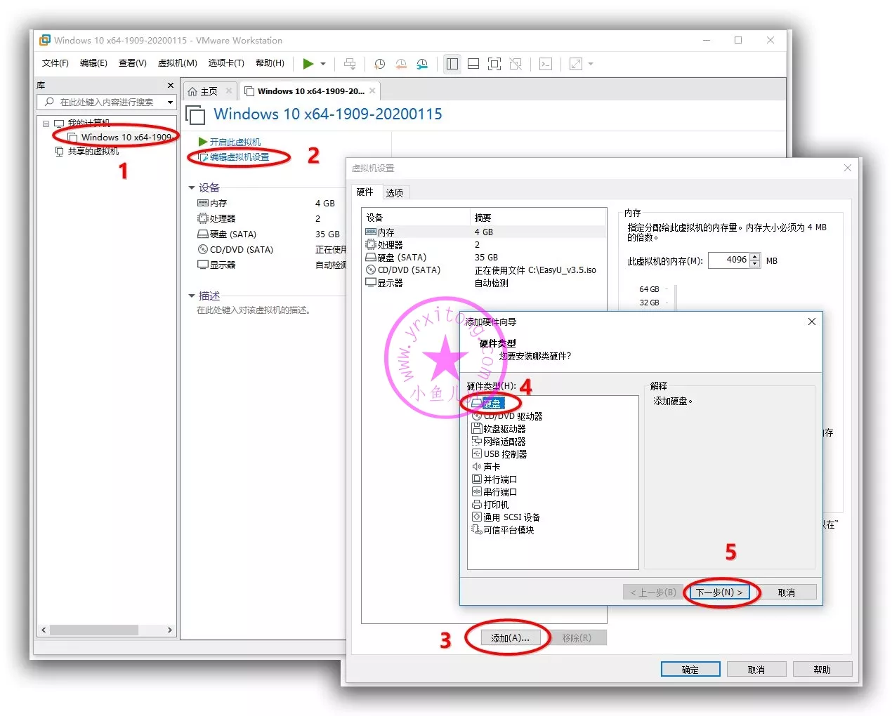Open power options dropdown beside play button
This screenshot has height=716, width=892.
point(323,64)
